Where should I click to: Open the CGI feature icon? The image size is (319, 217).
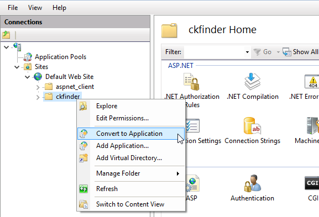tap(312, 183)
